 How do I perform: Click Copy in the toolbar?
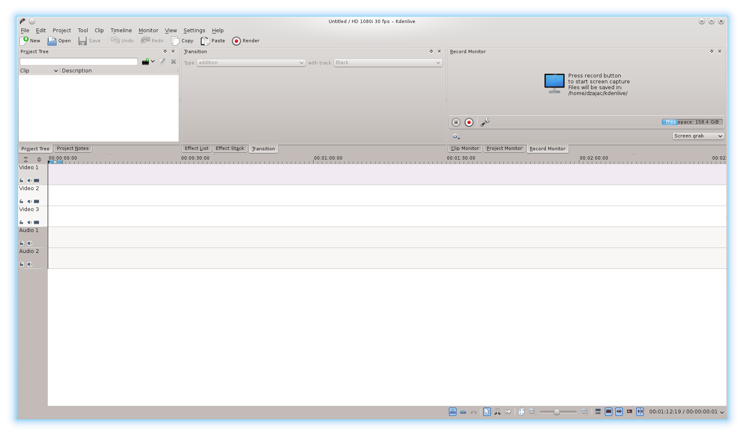pyautogui.click(x=182, y=41)
